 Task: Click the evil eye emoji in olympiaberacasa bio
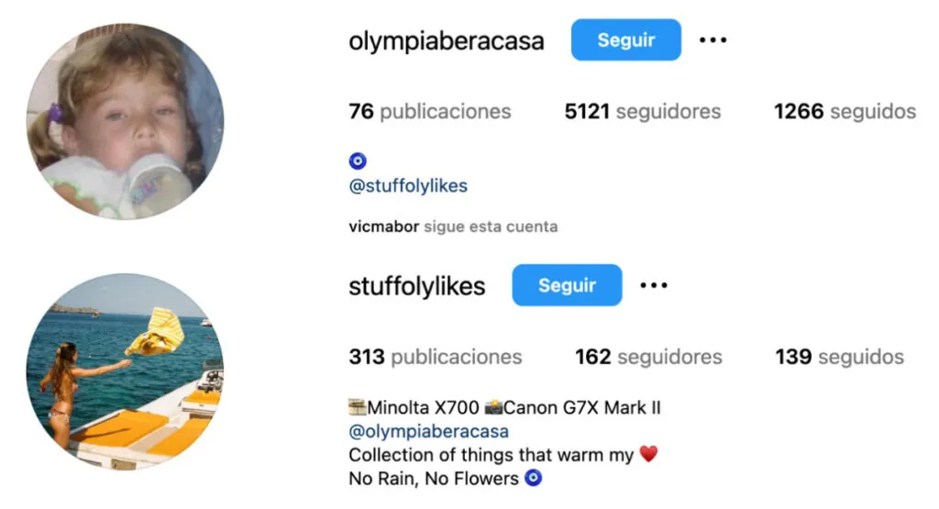(358, 161)
